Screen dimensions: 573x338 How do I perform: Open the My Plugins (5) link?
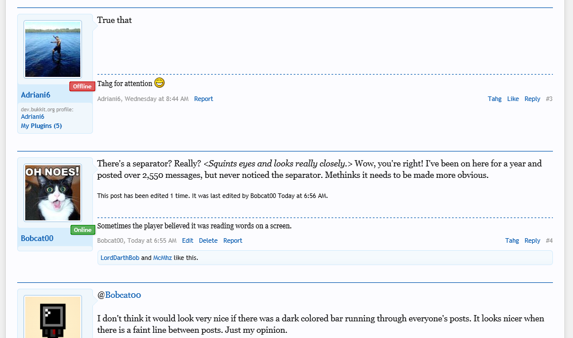[x=41, y=126]
